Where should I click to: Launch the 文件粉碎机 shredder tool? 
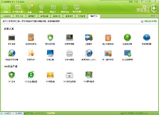[x=69, y=55]
